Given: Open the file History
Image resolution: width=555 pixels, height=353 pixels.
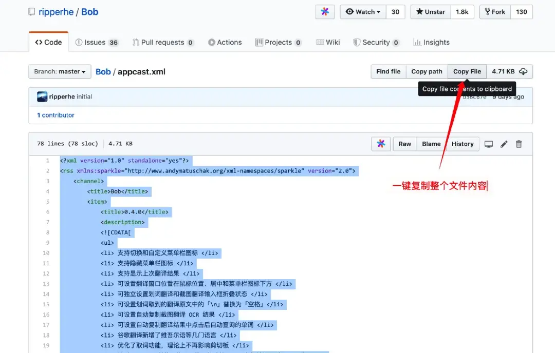Looking at the screenshot, I should point(462,144).
